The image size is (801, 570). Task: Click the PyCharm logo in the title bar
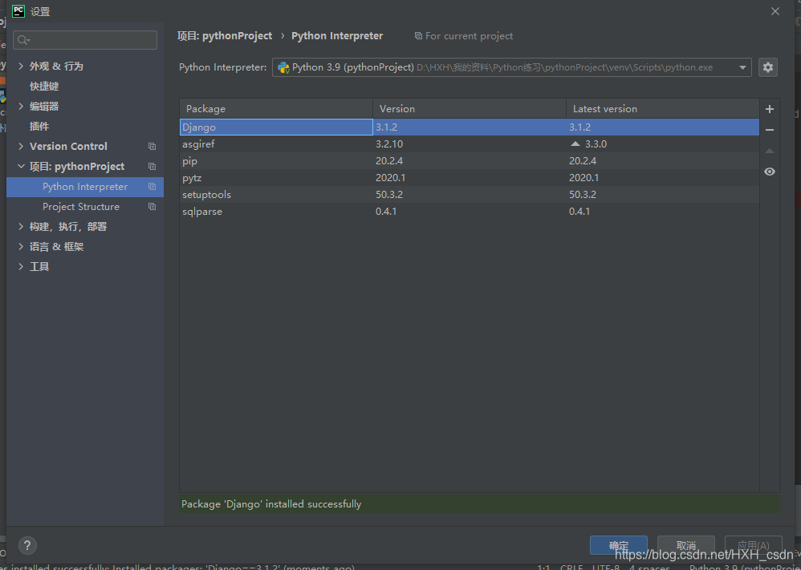(18, 11)
